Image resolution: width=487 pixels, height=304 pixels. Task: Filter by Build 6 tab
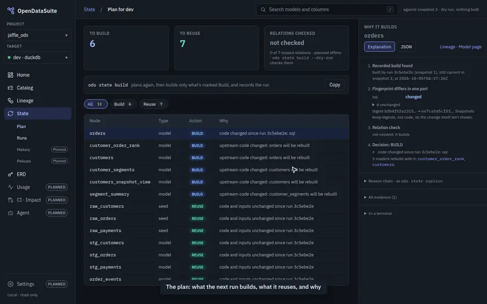tap(123, 104)
